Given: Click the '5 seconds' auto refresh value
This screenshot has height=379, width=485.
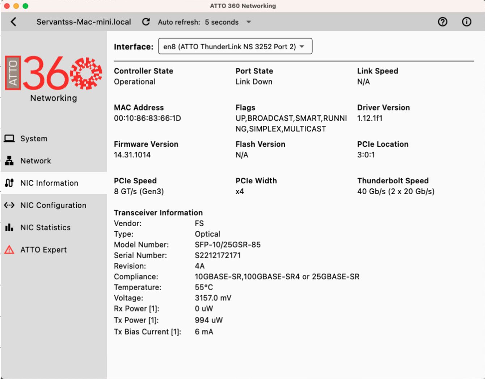Looking at the screenshot, I should 222,22.
